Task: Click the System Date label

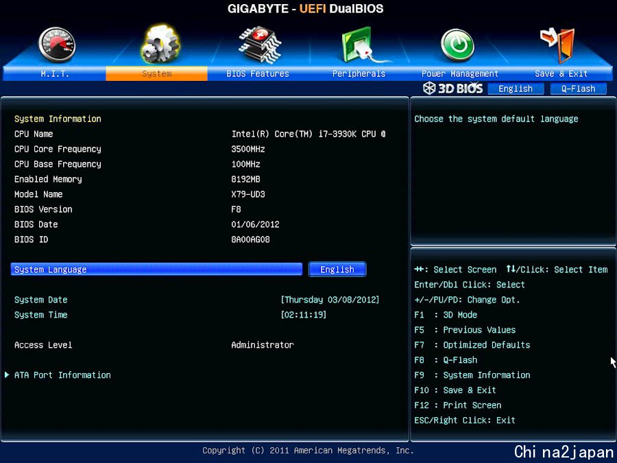Action: click(41, 300)
